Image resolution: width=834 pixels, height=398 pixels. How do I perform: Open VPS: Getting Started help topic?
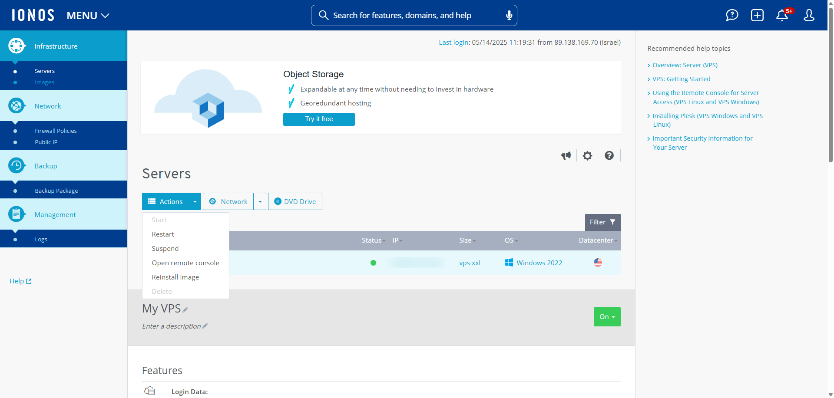[x=681, y=79]
